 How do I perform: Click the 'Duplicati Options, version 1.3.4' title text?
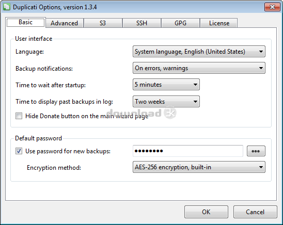point(55,7)
